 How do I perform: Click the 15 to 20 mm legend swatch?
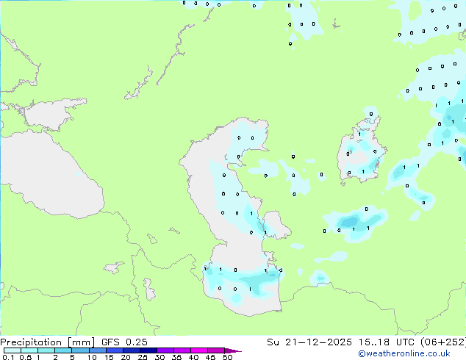click(x=115, y=350)
